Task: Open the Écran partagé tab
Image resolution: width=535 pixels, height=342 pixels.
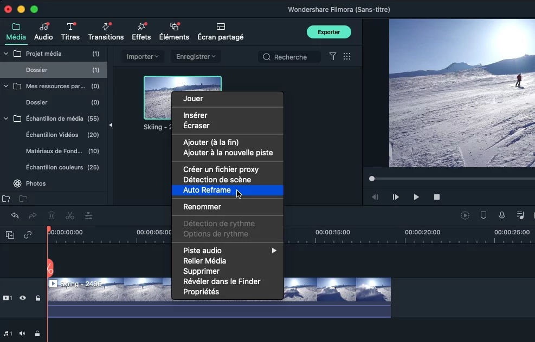Action: [x=221, y=32]
